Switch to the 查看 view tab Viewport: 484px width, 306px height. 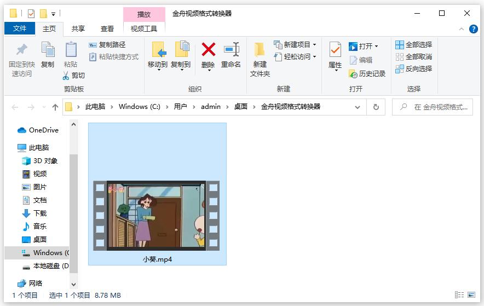(x=107, y=28)
